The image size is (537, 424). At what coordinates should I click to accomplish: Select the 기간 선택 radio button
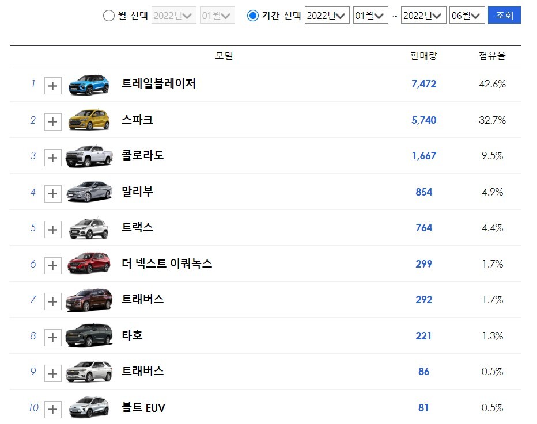pyautogui.click(x=253, y=16)
